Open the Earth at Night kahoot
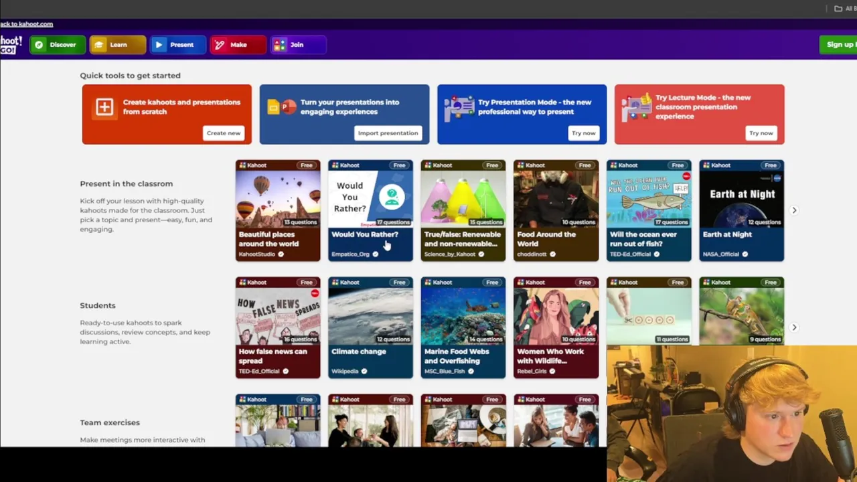The width and height of the screenshot is (857, 482). pyautogui.click(x=741, y=210)
